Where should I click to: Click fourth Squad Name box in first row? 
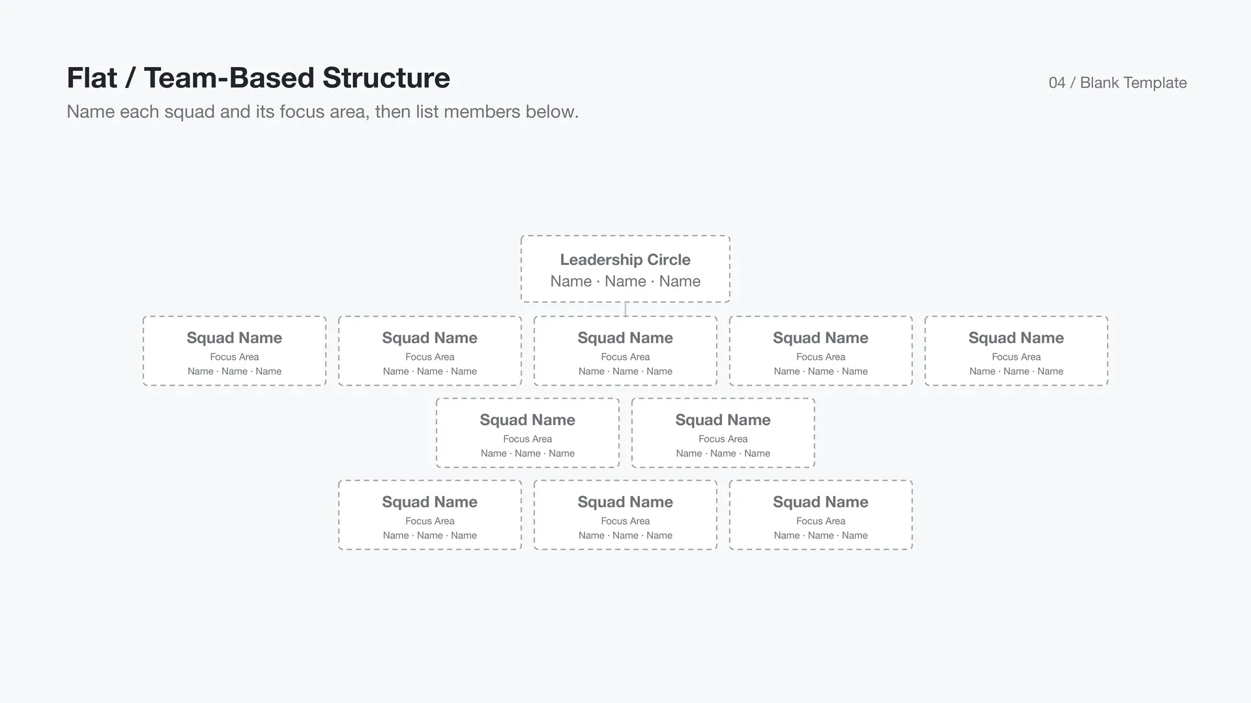pos(821,351)
